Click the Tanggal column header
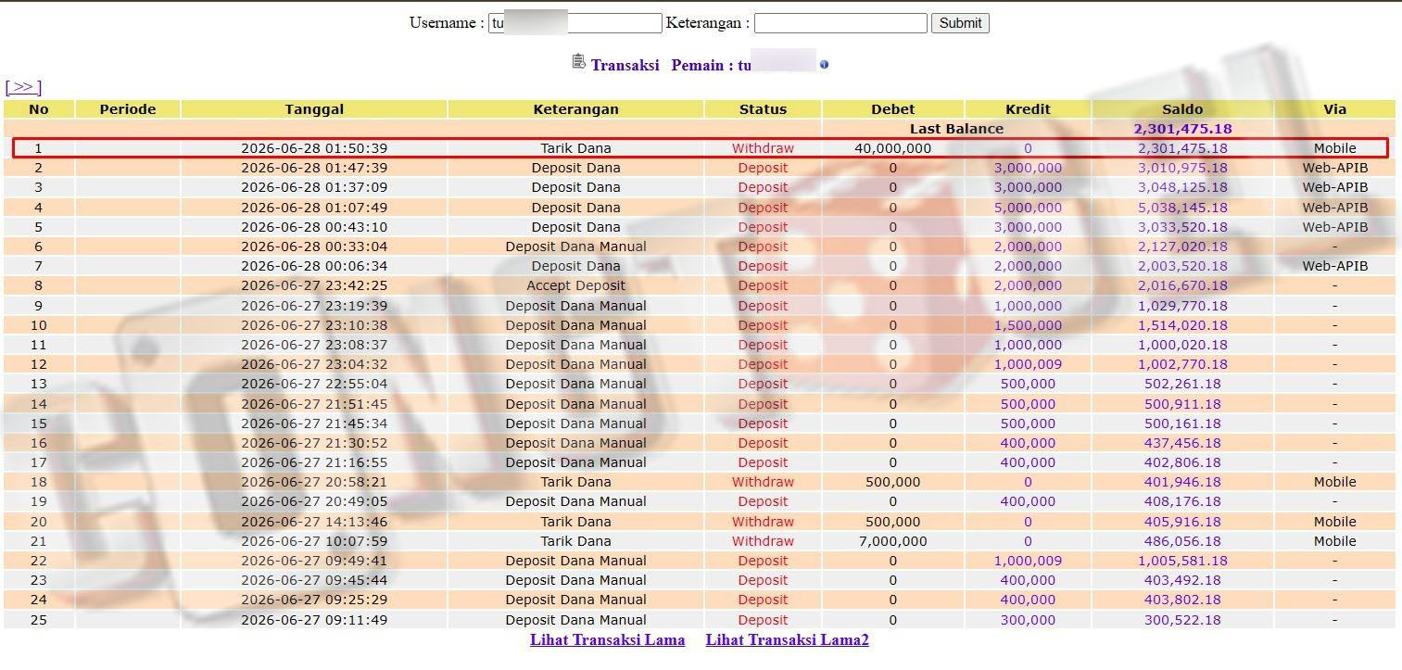This screenshot has height=670, width=1402. click(x=314, y=109)
